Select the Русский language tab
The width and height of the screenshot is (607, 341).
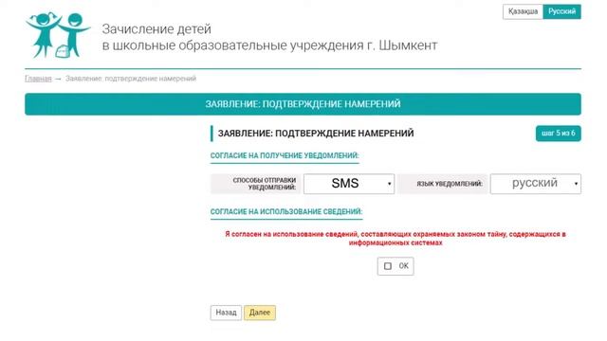pyautogui.click(x=561, y=11)
